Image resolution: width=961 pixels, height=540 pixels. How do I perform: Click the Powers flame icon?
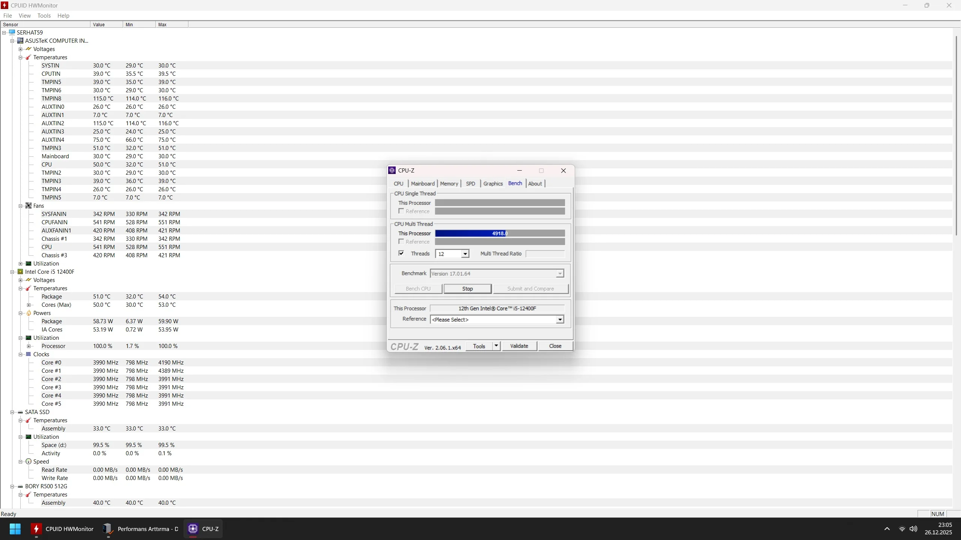[29, 313]
